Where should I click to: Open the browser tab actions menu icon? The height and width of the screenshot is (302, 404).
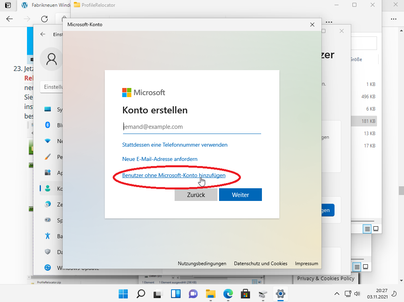pos(8,5)
